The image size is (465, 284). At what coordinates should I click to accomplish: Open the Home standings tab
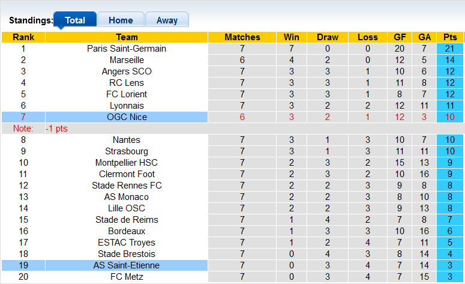click(121, 20)
